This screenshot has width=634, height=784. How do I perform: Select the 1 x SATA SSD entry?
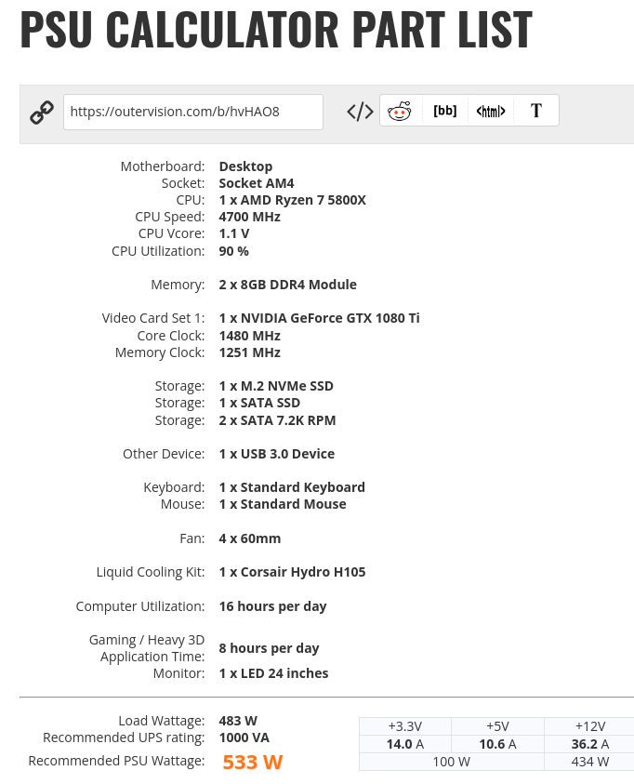point(259,403)
